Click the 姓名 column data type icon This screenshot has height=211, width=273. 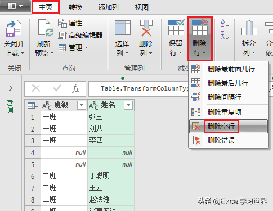coord(93,105)
